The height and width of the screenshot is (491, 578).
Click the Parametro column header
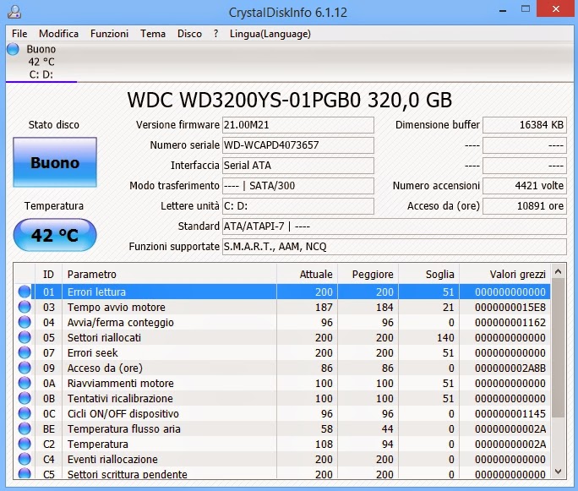tap(169, 275)
